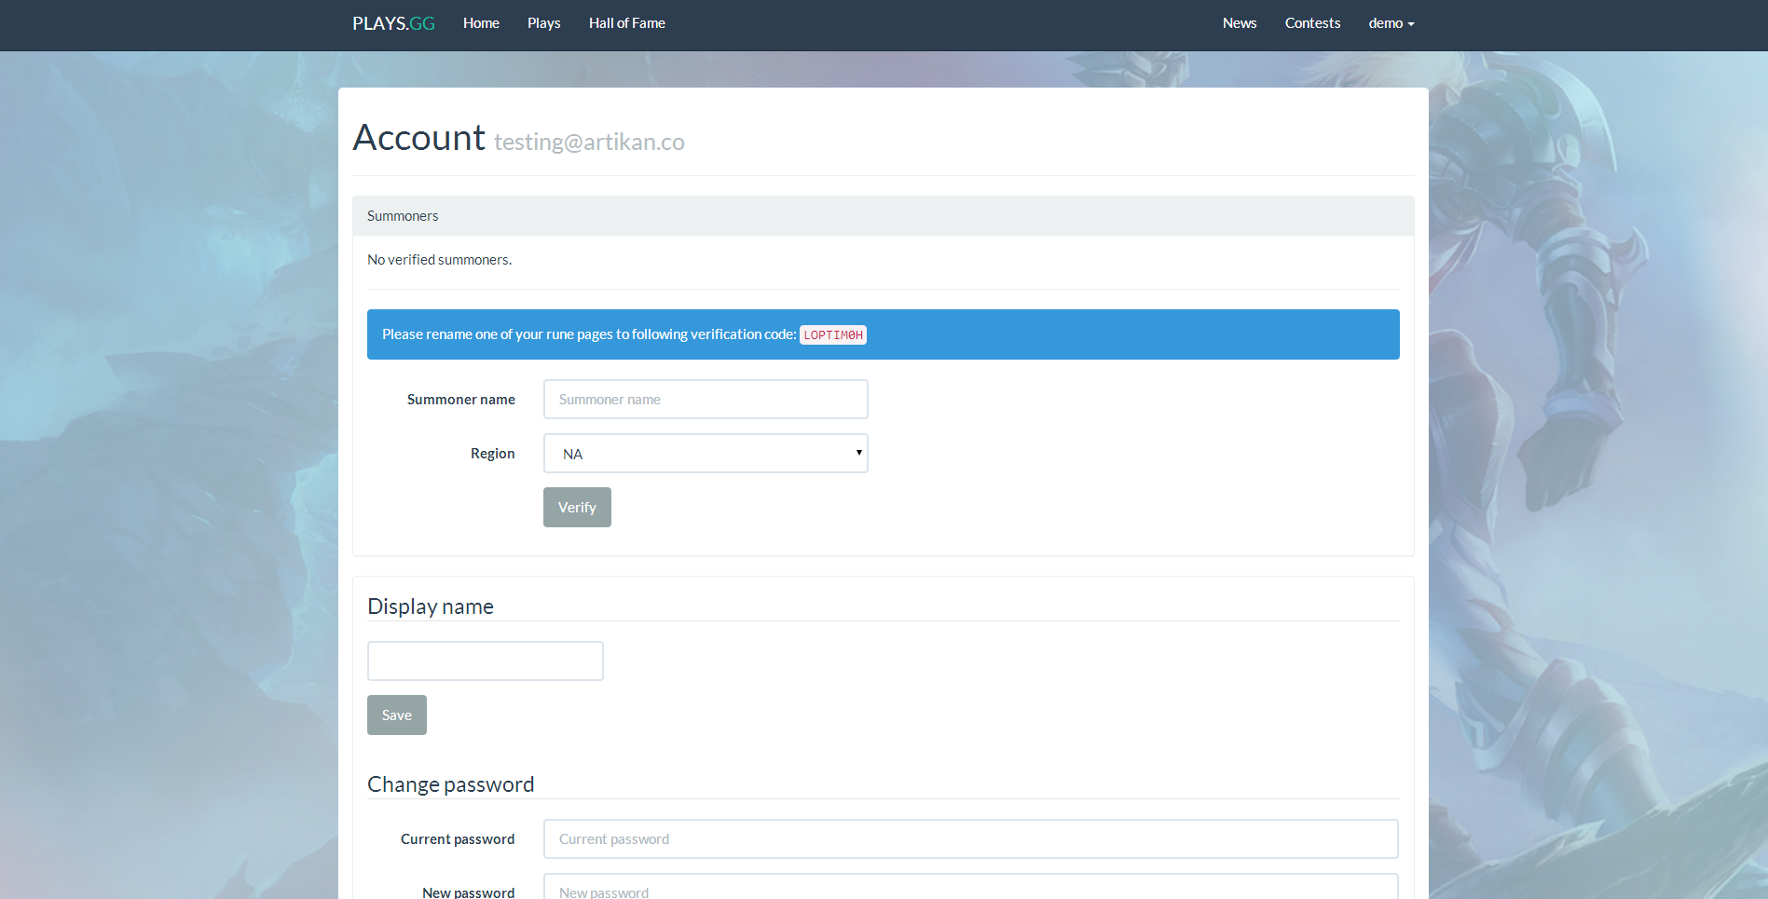Click the Current password label

458,838
